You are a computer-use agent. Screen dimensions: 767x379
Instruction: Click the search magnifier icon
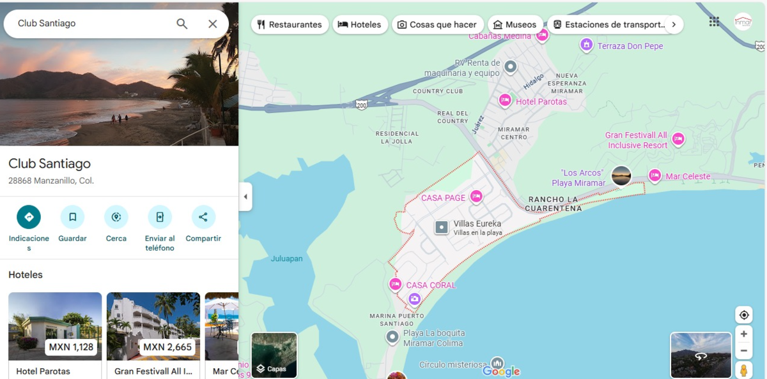coord(182,24)
